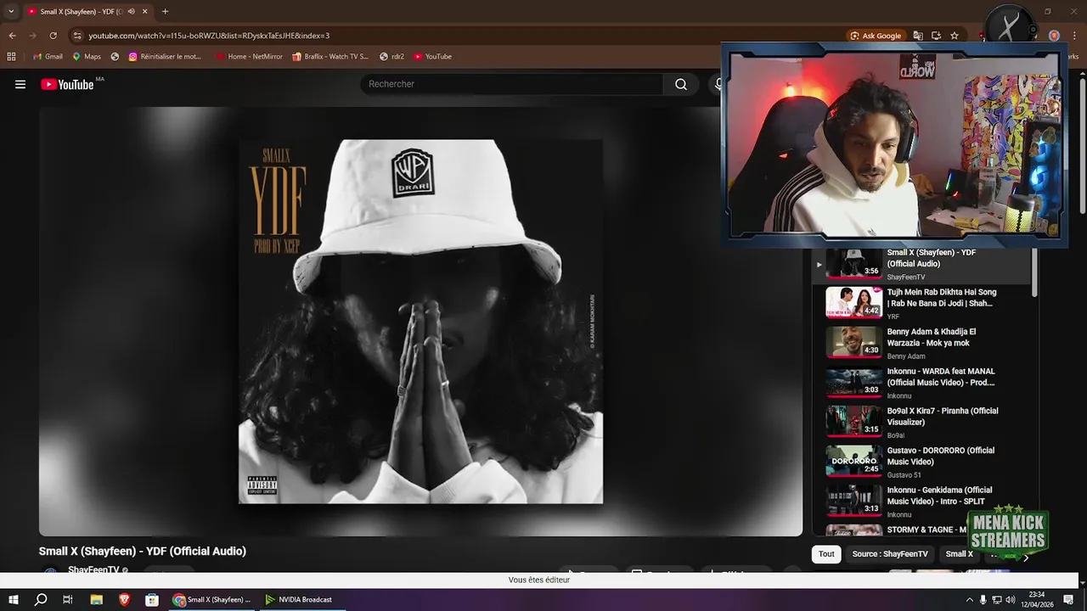This screenshot has width=1087, height=611.
Task: Open taskbar clock 23:34 calendar
Action: pyautogui.click(x=1037, y=599)
